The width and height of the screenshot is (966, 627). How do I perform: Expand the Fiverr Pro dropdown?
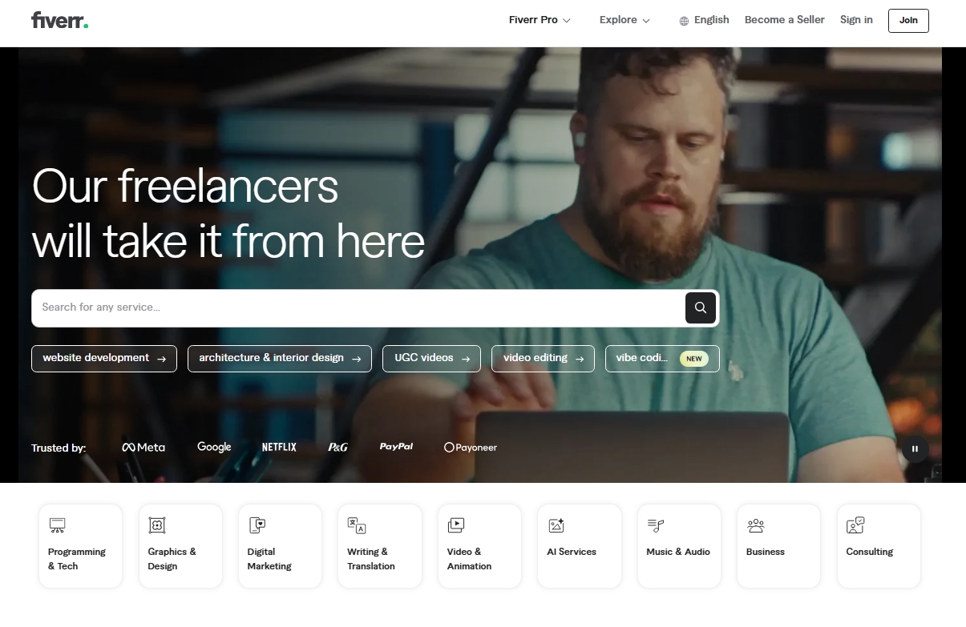[540, 20]
